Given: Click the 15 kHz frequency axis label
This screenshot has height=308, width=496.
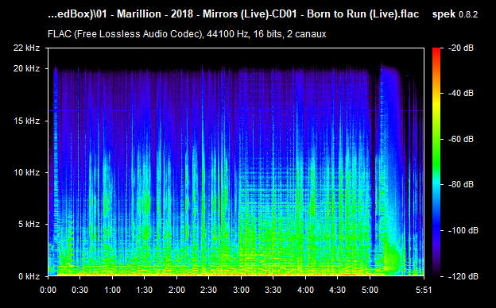Looking at the screenshot, I should (x=26, y=121).
